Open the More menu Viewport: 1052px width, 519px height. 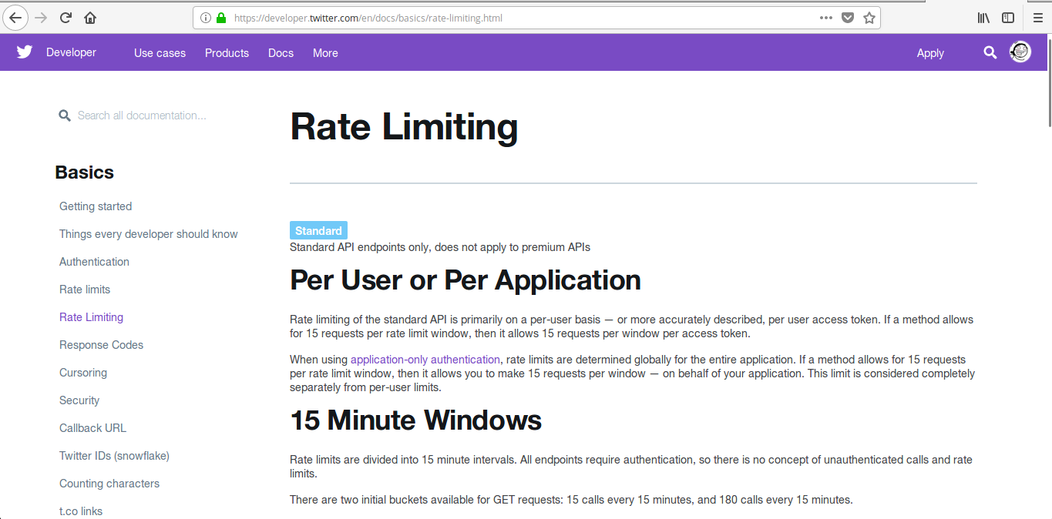click(325, 53)
